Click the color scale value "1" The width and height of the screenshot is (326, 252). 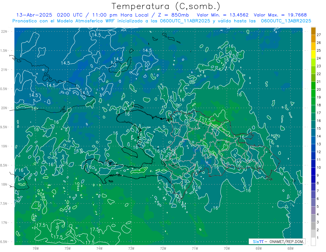318,238
